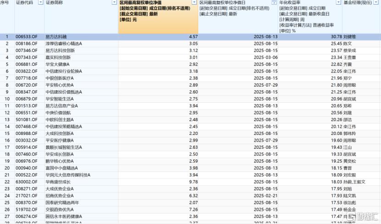Click fund manager 黄奕松
Screen dimensions: 381x224
point(350,161)
